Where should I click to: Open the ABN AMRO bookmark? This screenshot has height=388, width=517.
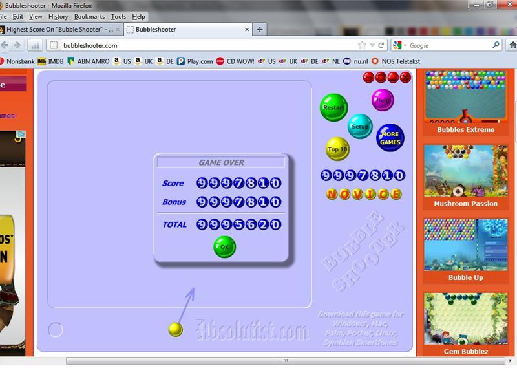click(x=89, y=61)
